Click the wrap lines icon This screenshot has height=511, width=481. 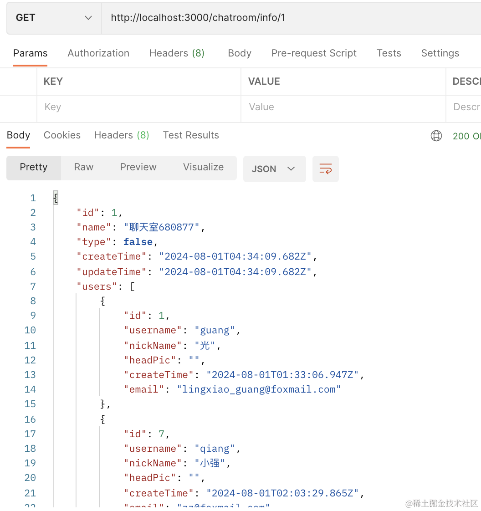point(325,169)
